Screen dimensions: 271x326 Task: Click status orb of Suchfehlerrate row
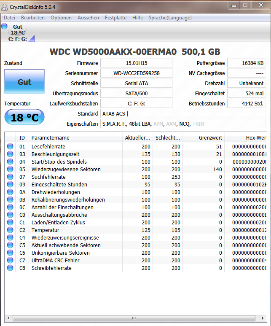[10, 177]
